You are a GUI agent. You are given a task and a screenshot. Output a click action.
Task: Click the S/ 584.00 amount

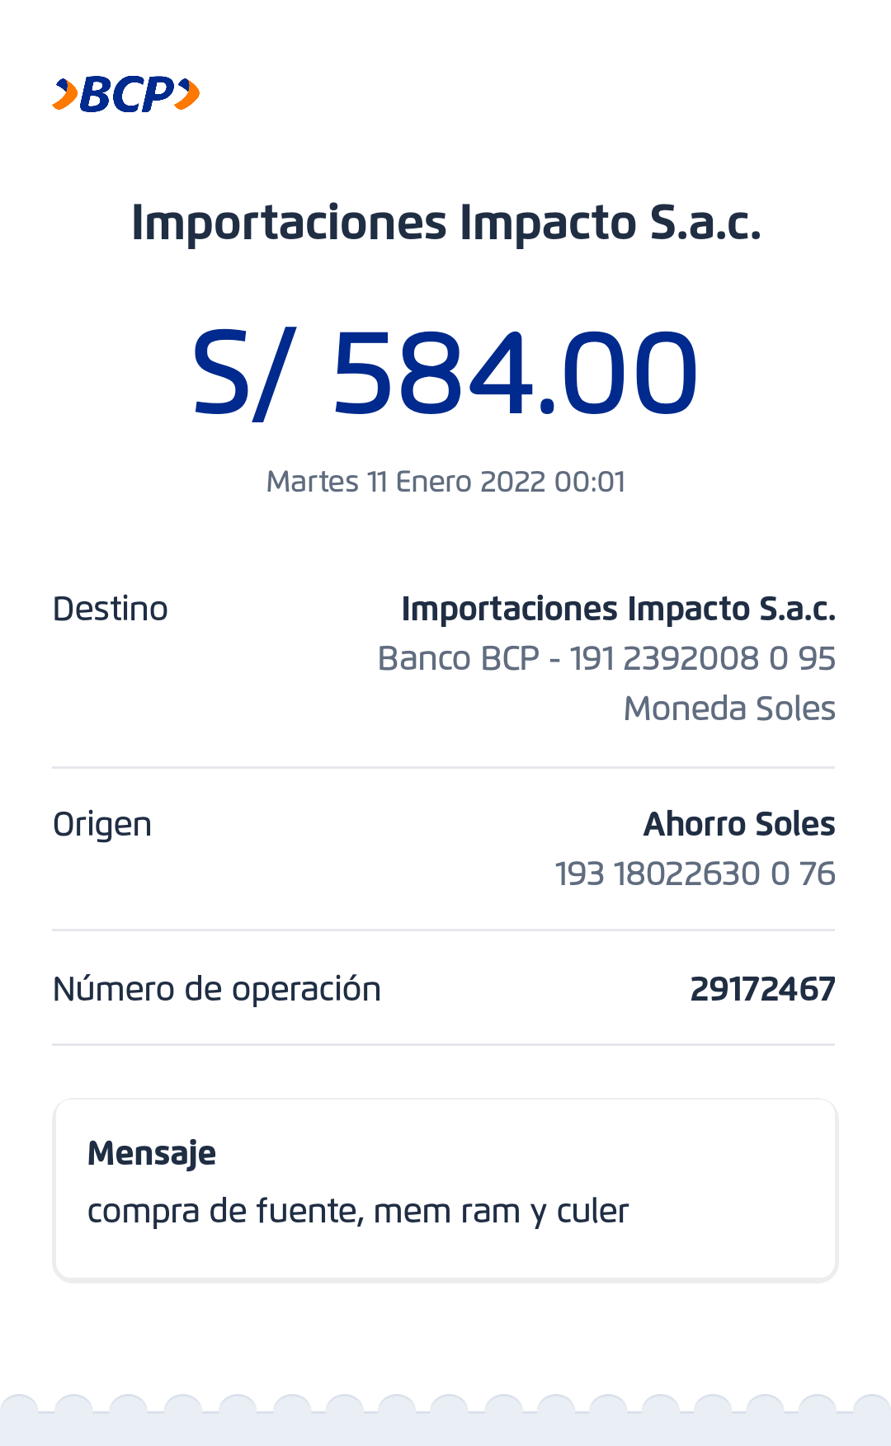[x=445, y=373]
